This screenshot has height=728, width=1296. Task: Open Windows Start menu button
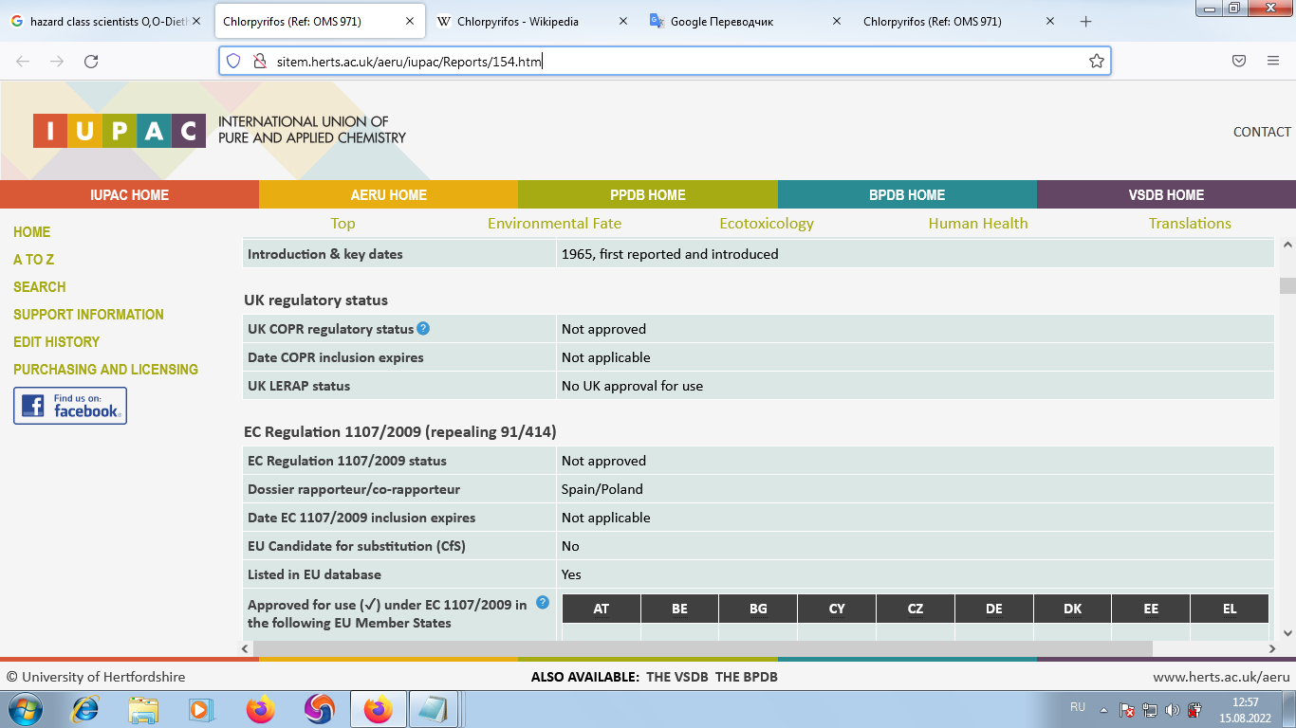pos(26,709)
